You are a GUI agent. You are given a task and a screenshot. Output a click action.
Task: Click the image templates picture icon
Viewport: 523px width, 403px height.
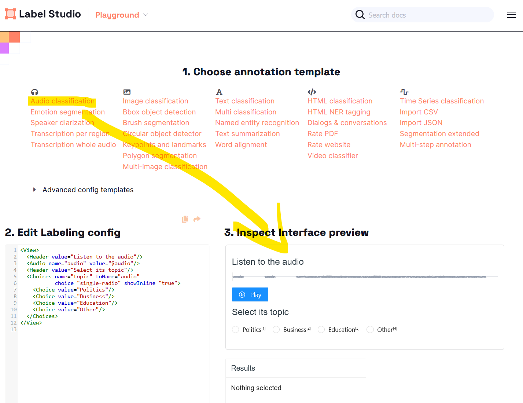click(x=126, y=92)
